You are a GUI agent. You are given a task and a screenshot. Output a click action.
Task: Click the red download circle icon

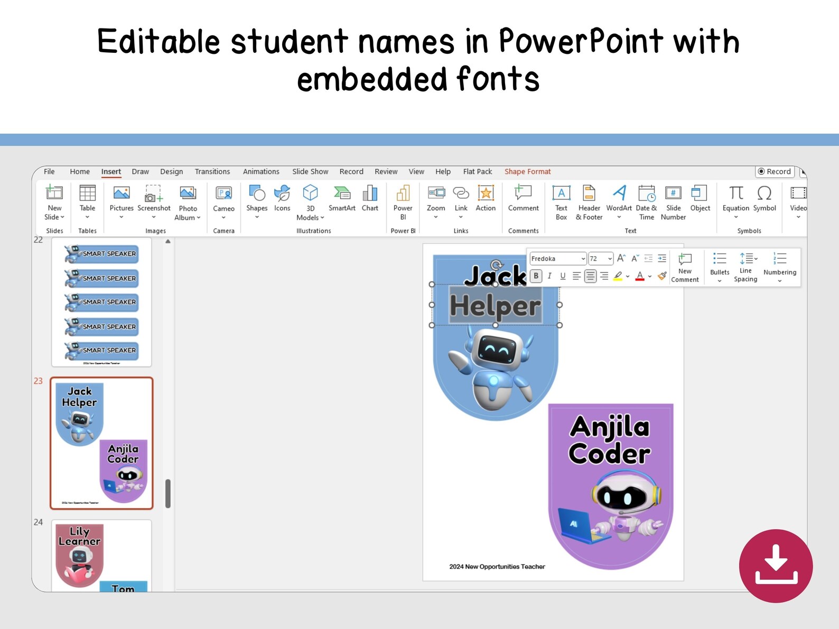(x=776, y=566)
